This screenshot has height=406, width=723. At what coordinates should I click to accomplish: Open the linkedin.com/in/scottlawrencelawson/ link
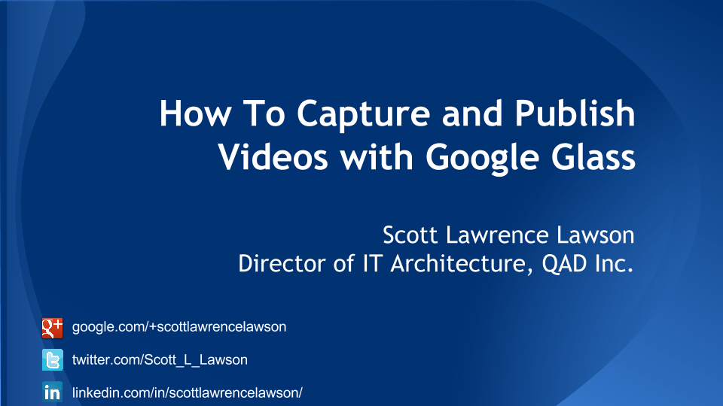pyautogui.click(x=188, y=392)
